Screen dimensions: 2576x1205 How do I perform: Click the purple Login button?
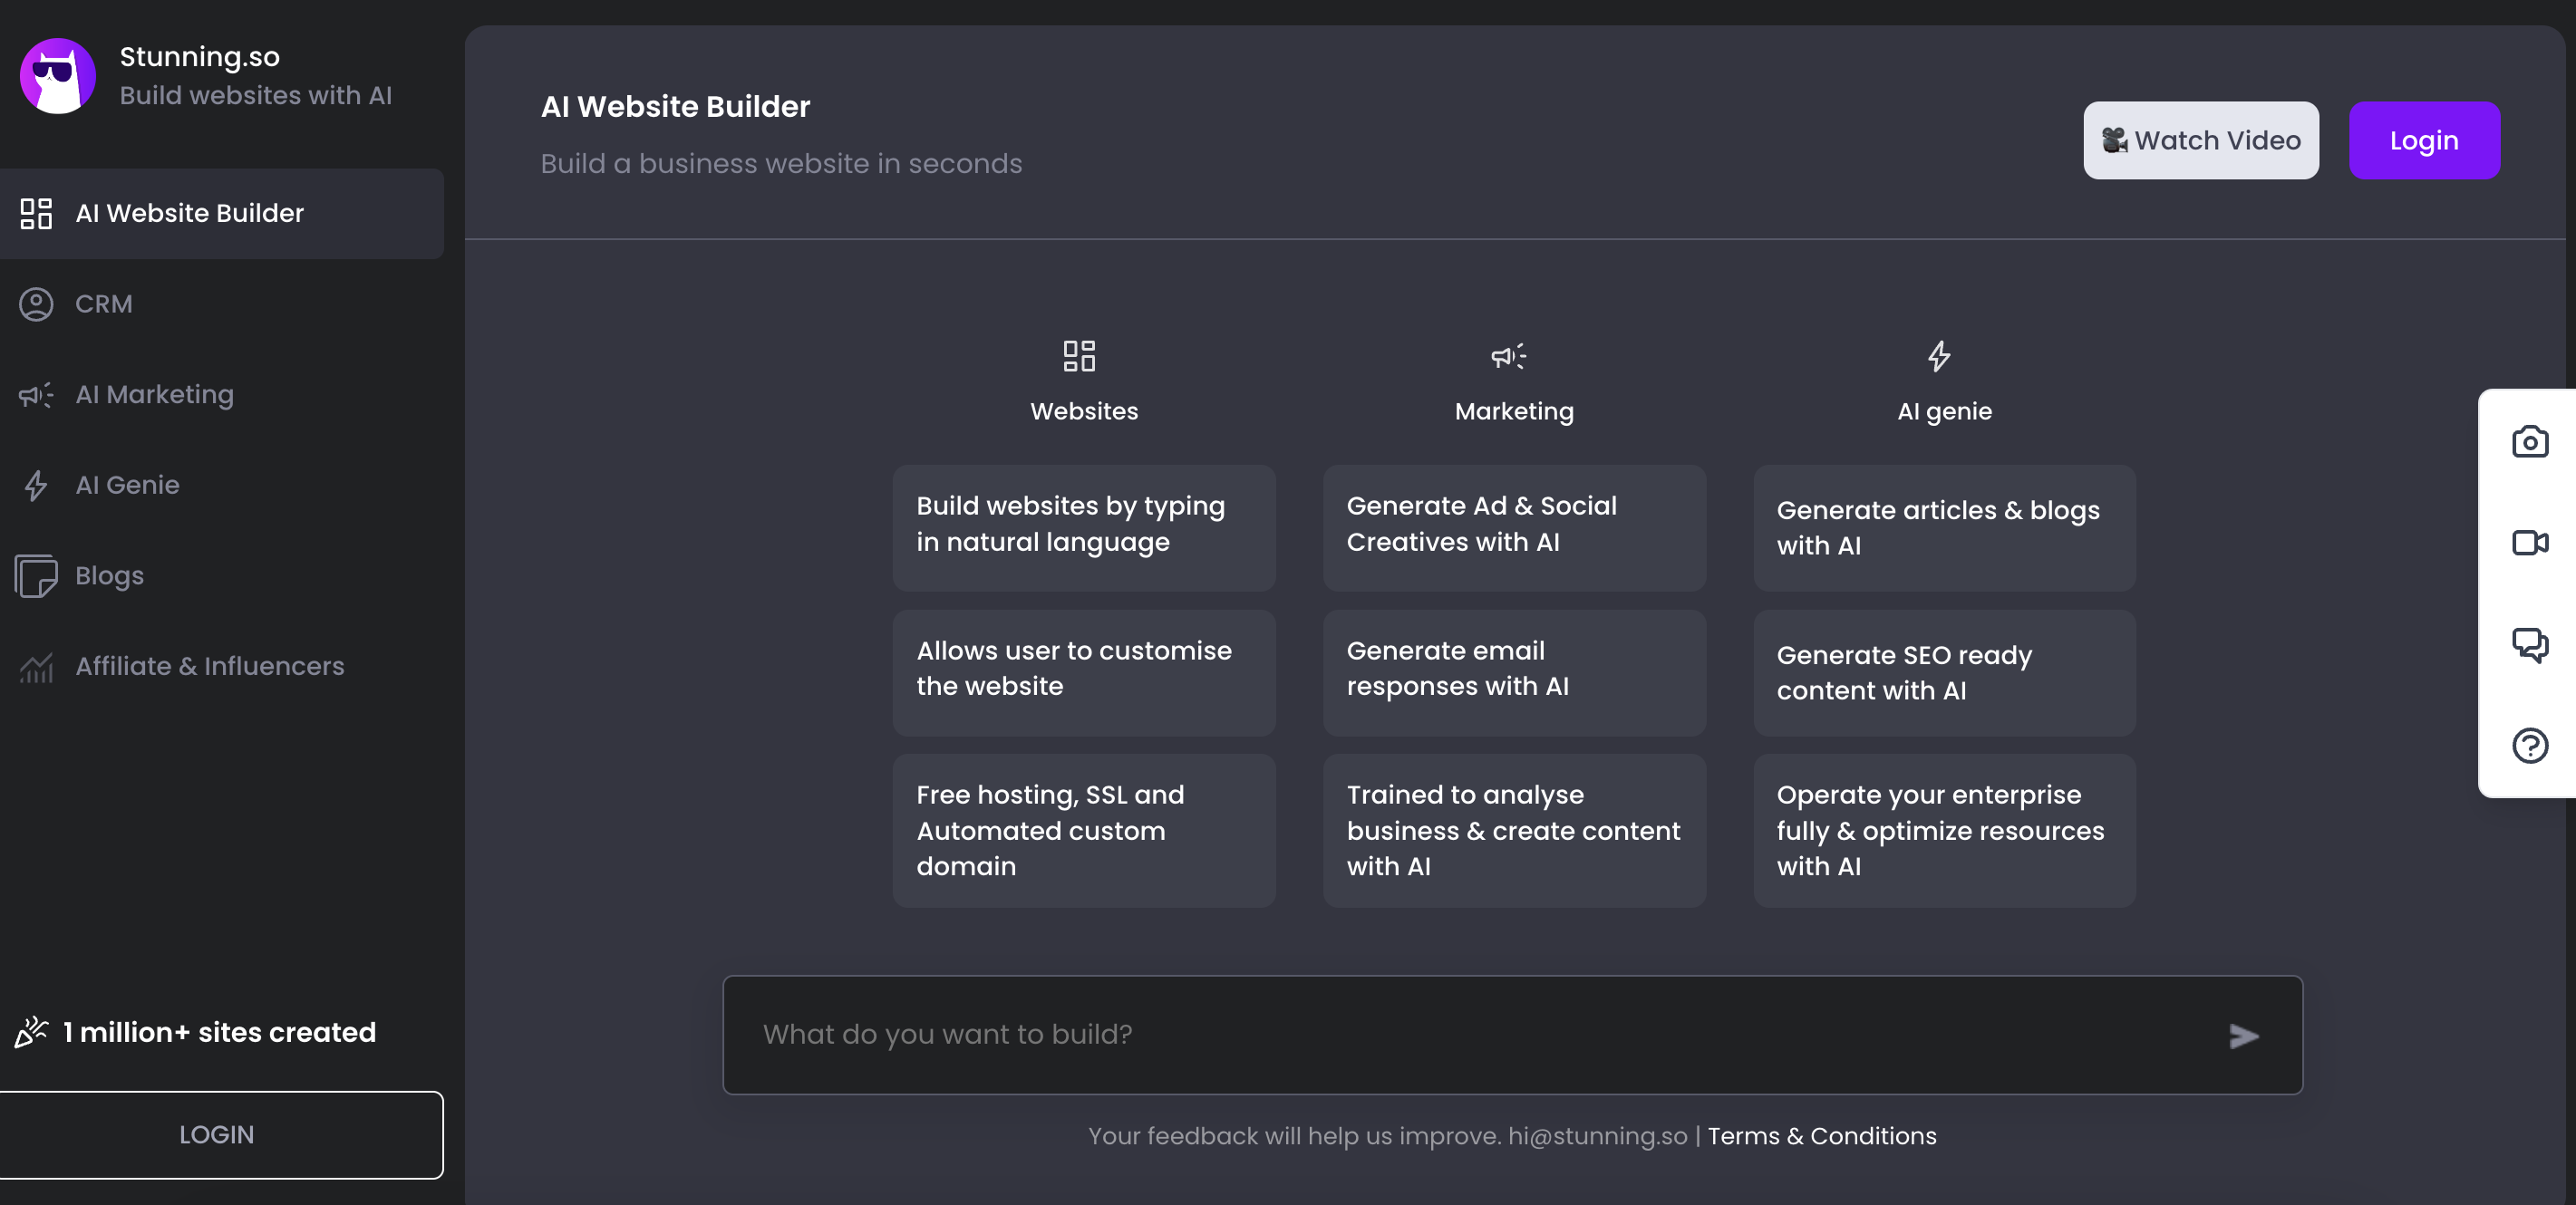point(2423,140)
